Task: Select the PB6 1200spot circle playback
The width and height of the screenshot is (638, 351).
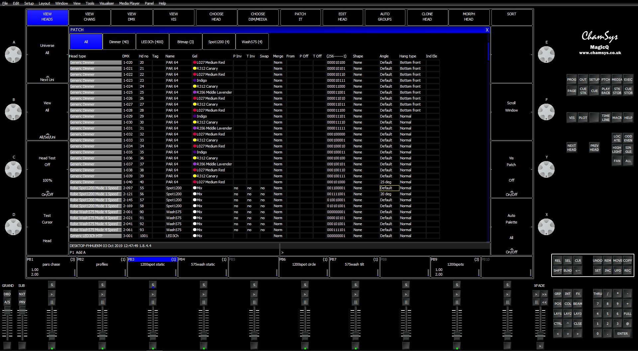Action: [304, 267]
